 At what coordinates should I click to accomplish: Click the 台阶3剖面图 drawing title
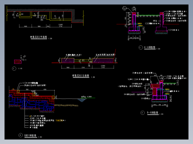pyautogui.click(x=30, y=136)
